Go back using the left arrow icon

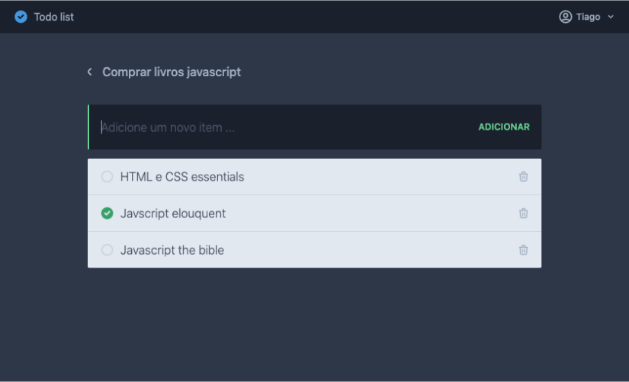tap(89, 72)
